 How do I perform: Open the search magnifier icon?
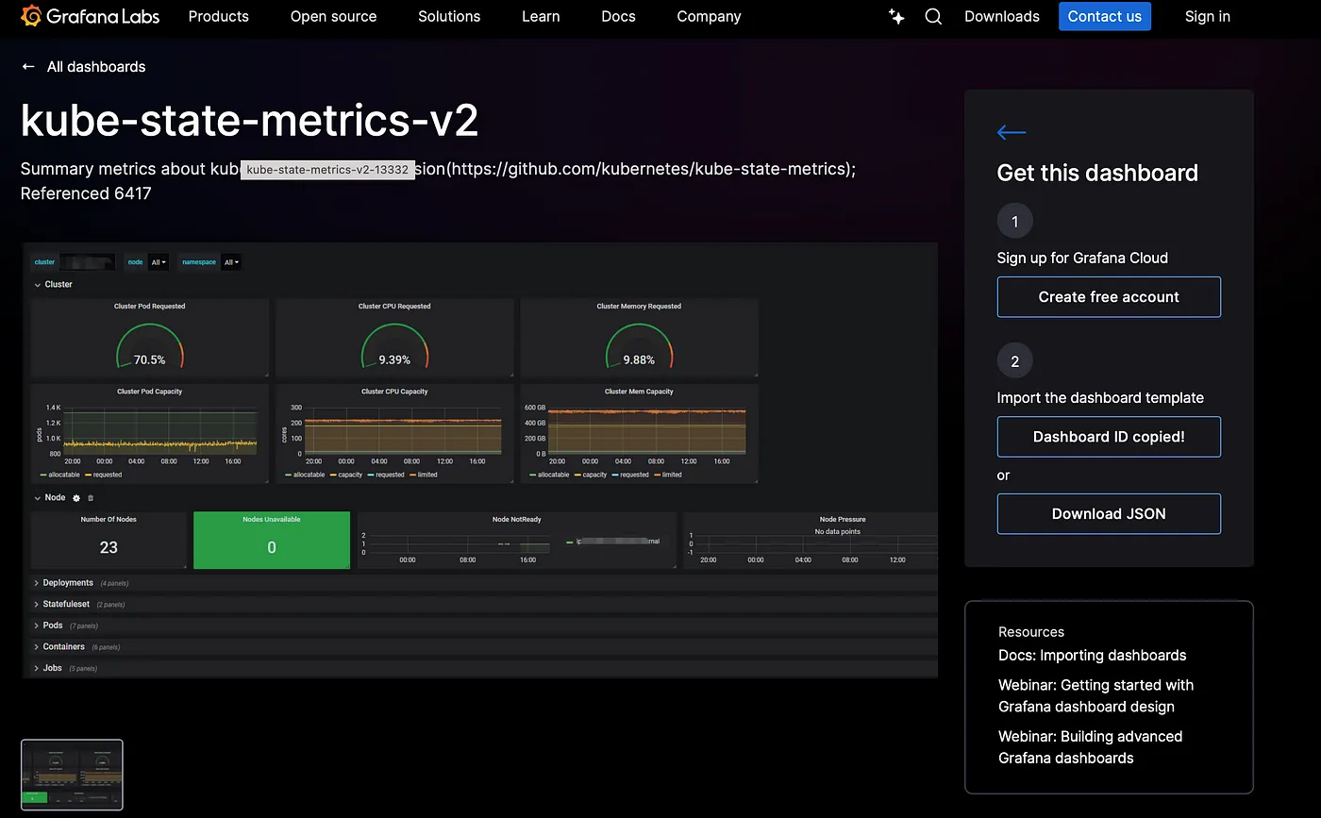pos(933,16)
